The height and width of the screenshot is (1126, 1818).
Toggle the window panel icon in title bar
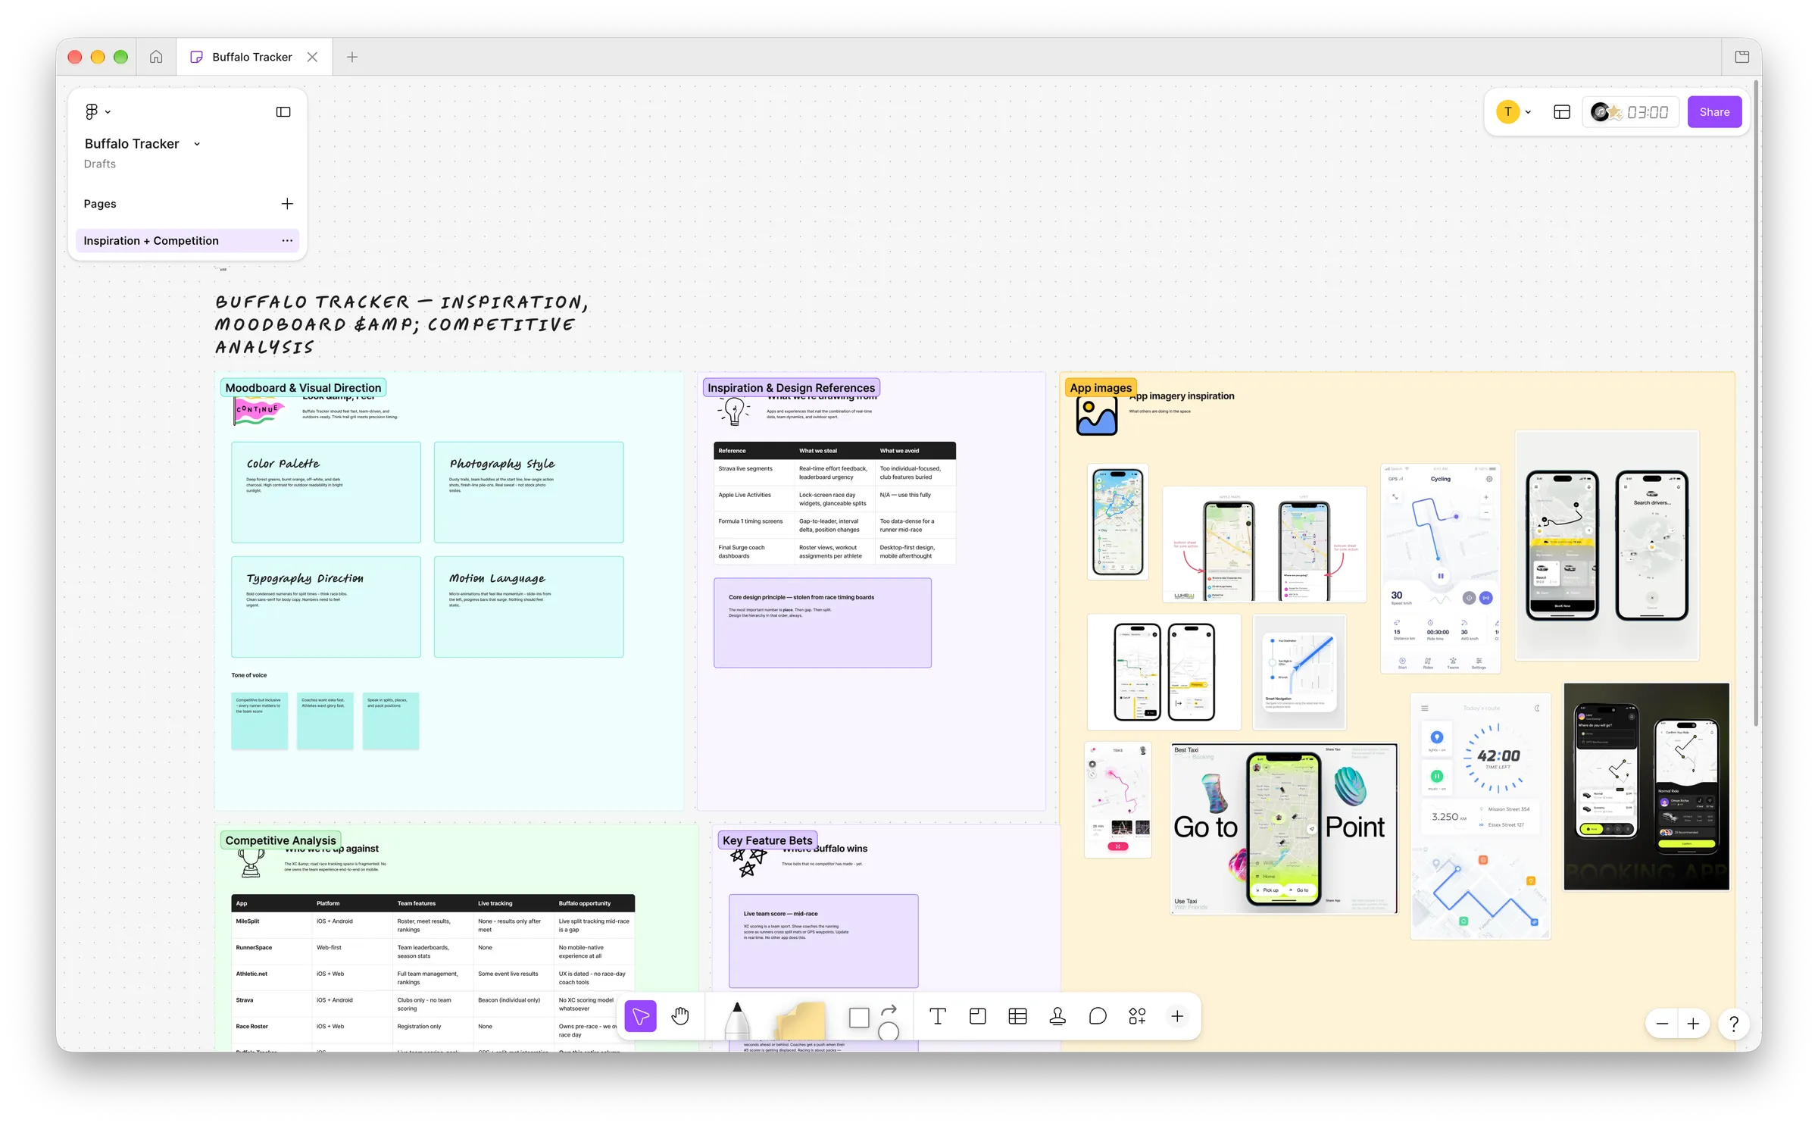[x=1741, y=57]
